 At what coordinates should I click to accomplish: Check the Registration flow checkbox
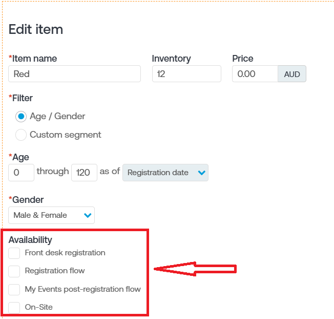pos(14,271)
